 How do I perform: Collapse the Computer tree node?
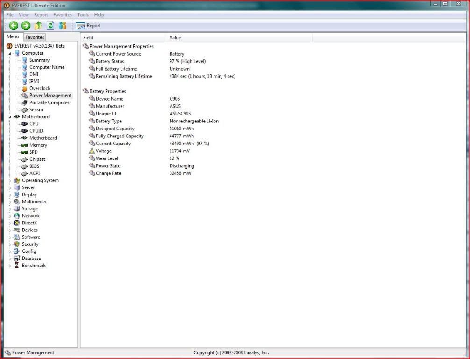point(10,53)
